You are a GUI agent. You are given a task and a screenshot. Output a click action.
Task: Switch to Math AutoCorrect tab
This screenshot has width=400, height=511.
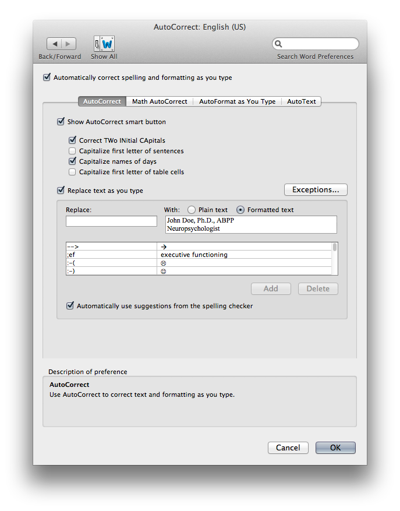[x=160, y=101]
